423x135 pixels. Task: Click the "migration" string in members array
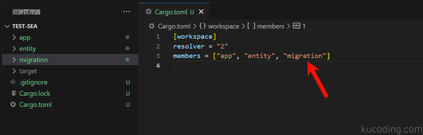305,56
